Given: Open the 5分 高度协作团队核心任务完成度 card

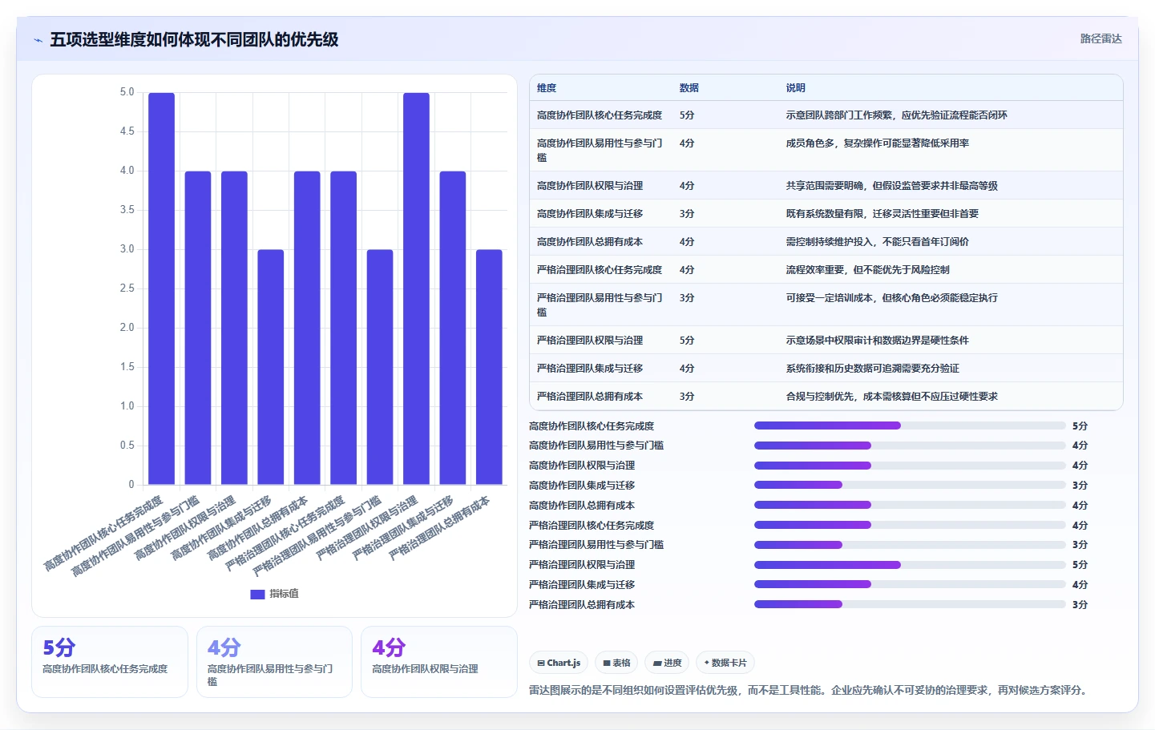Looking at the screenshot, I should (x=110, y=662).
